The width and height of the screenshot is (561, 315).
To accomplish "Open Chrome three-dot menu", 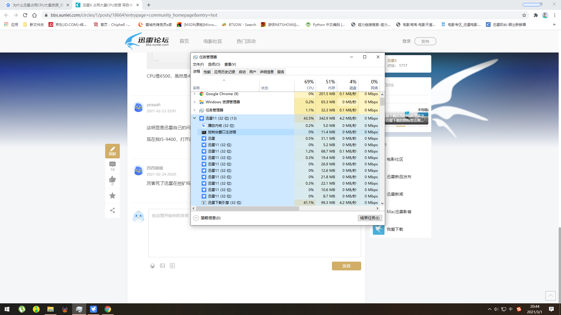I will pyautogui.click(x=555, y=15).
